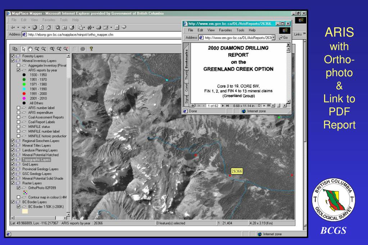This screenshot has width=368, height=245.
Task: Open Favorites menu in MapPlace Mapper window
Action: point(49,20)
